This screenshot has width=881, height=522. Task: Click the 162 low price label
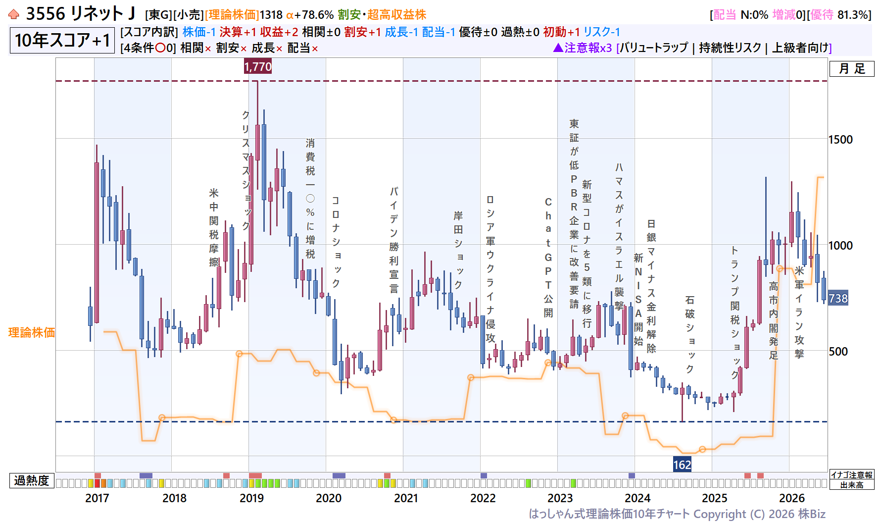[682, 465]
